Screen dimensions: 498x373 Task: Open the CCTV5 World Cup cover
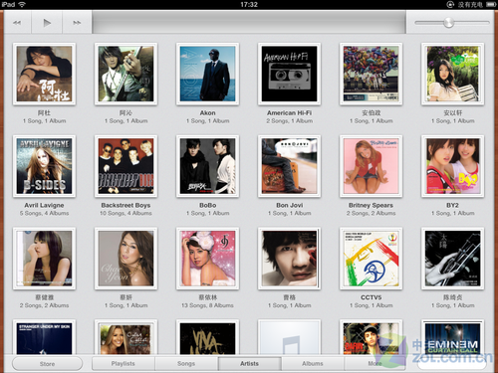pyautogui.click(x=371, y=259)
